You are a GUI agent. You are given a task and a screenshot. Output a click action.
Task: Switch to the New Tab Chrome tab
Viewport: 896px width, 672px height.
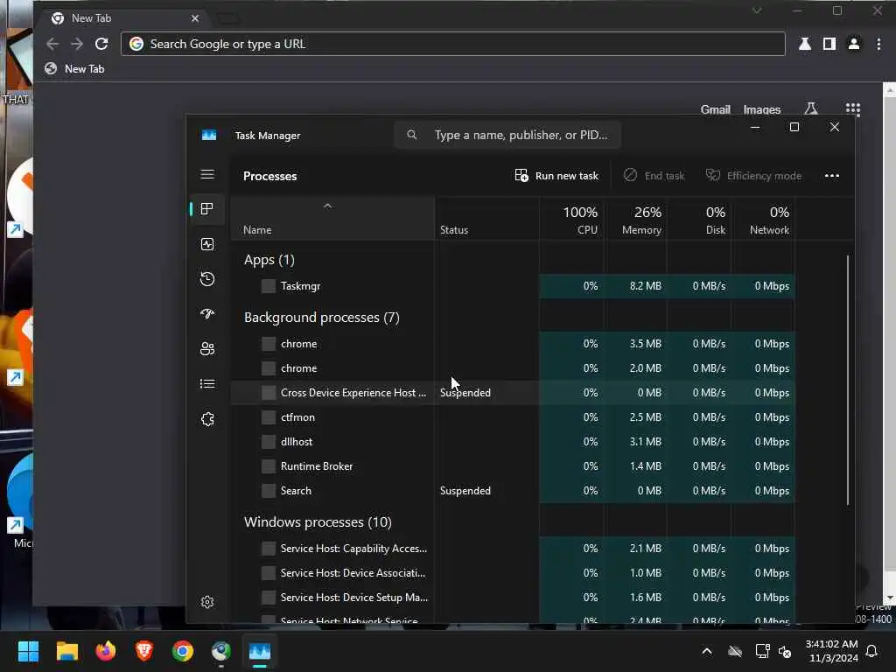pyautogui.click(x=122, y=18)
